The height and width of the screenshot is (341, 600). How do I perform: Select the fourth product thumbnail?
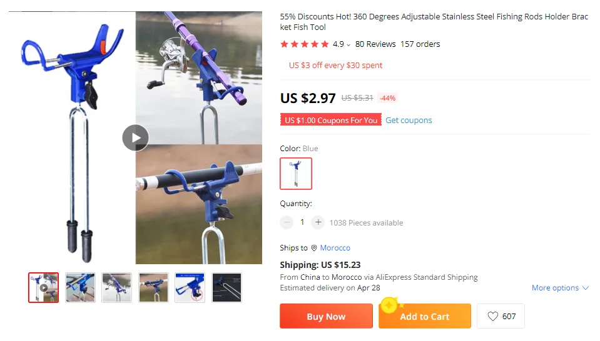[153, 287]
